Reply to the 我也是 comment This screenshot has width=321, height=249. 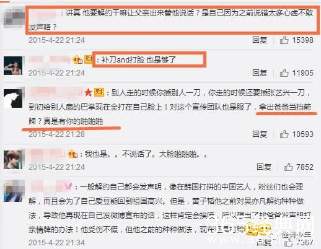pos(264,167)
